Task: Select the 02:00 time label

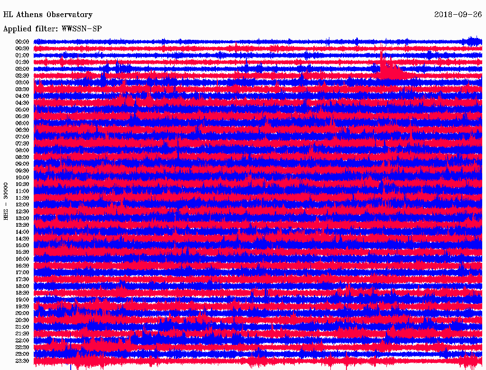Action: (x=22, y=69)
